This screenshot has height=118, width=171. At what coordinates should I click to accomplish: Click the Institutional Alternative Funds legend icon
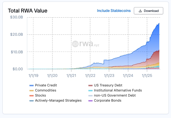pyautogui.click(x=90, y=91)
